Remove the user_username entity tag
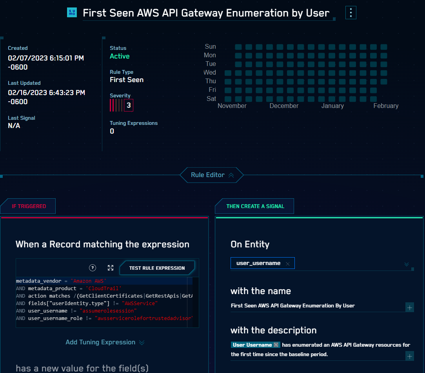 click(288, 263)
